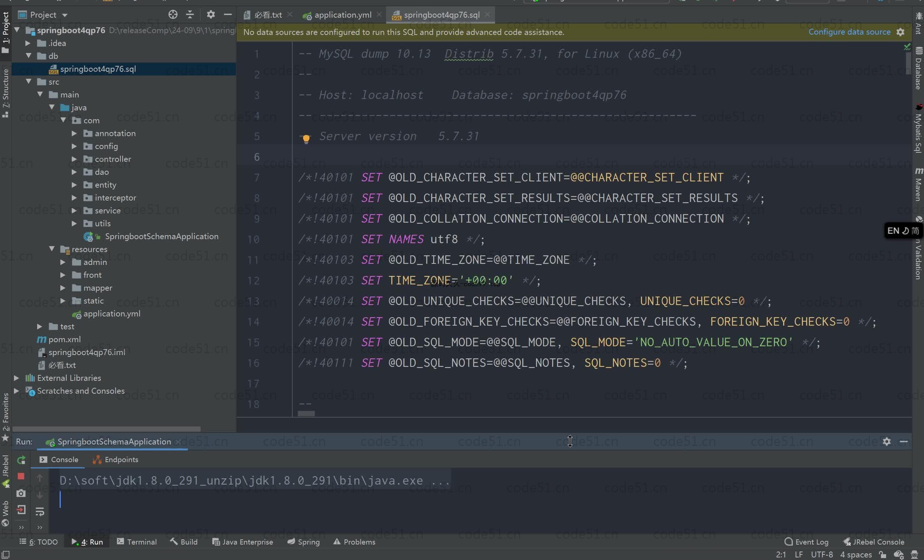Click the up arrow in console toolbar
Image resolution: width=924 pixels, height=560 pixels.
(x=40, y=478)
